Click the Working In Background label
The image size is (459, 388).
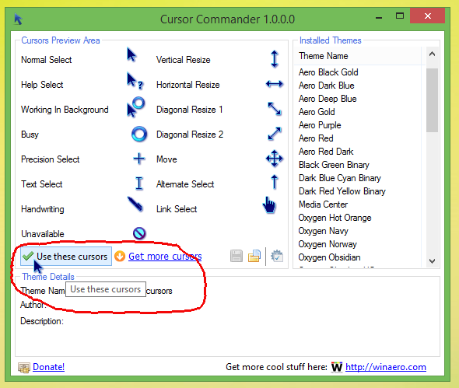click(65, 110)
